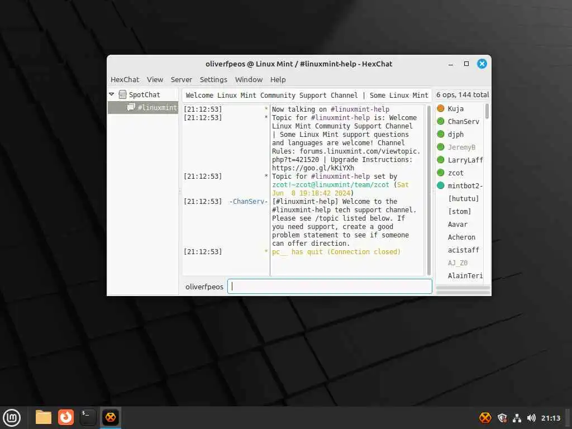Open the View menu
The image size is (572, 429).
coord(155,79)
